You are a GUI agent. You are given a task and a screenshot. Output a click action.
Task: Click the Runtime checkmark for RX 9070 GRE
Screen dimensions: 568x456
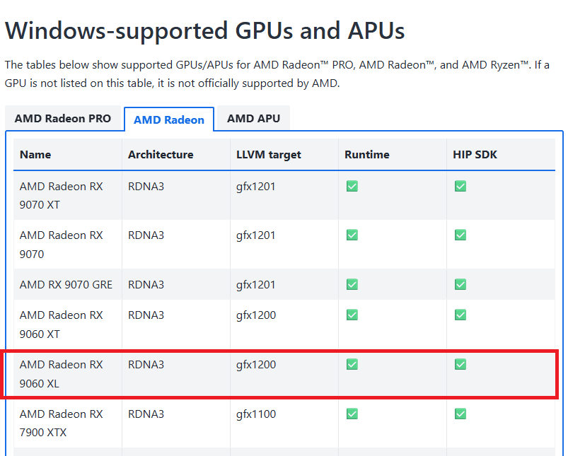(x=352, y=284)
